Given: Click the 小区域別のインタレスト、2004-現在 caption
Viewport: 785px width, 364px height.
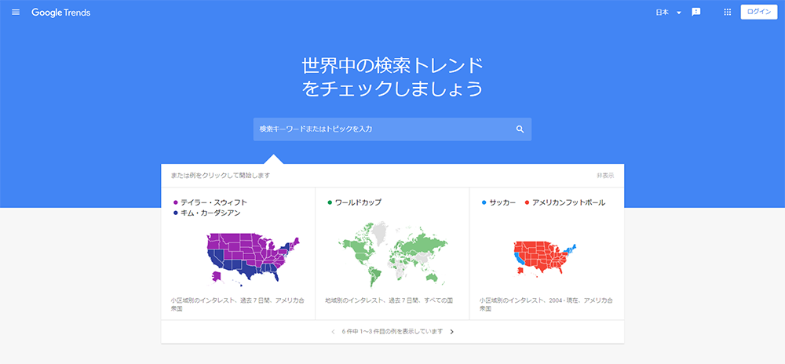Looking at the screenshot, I should point(546,304).
